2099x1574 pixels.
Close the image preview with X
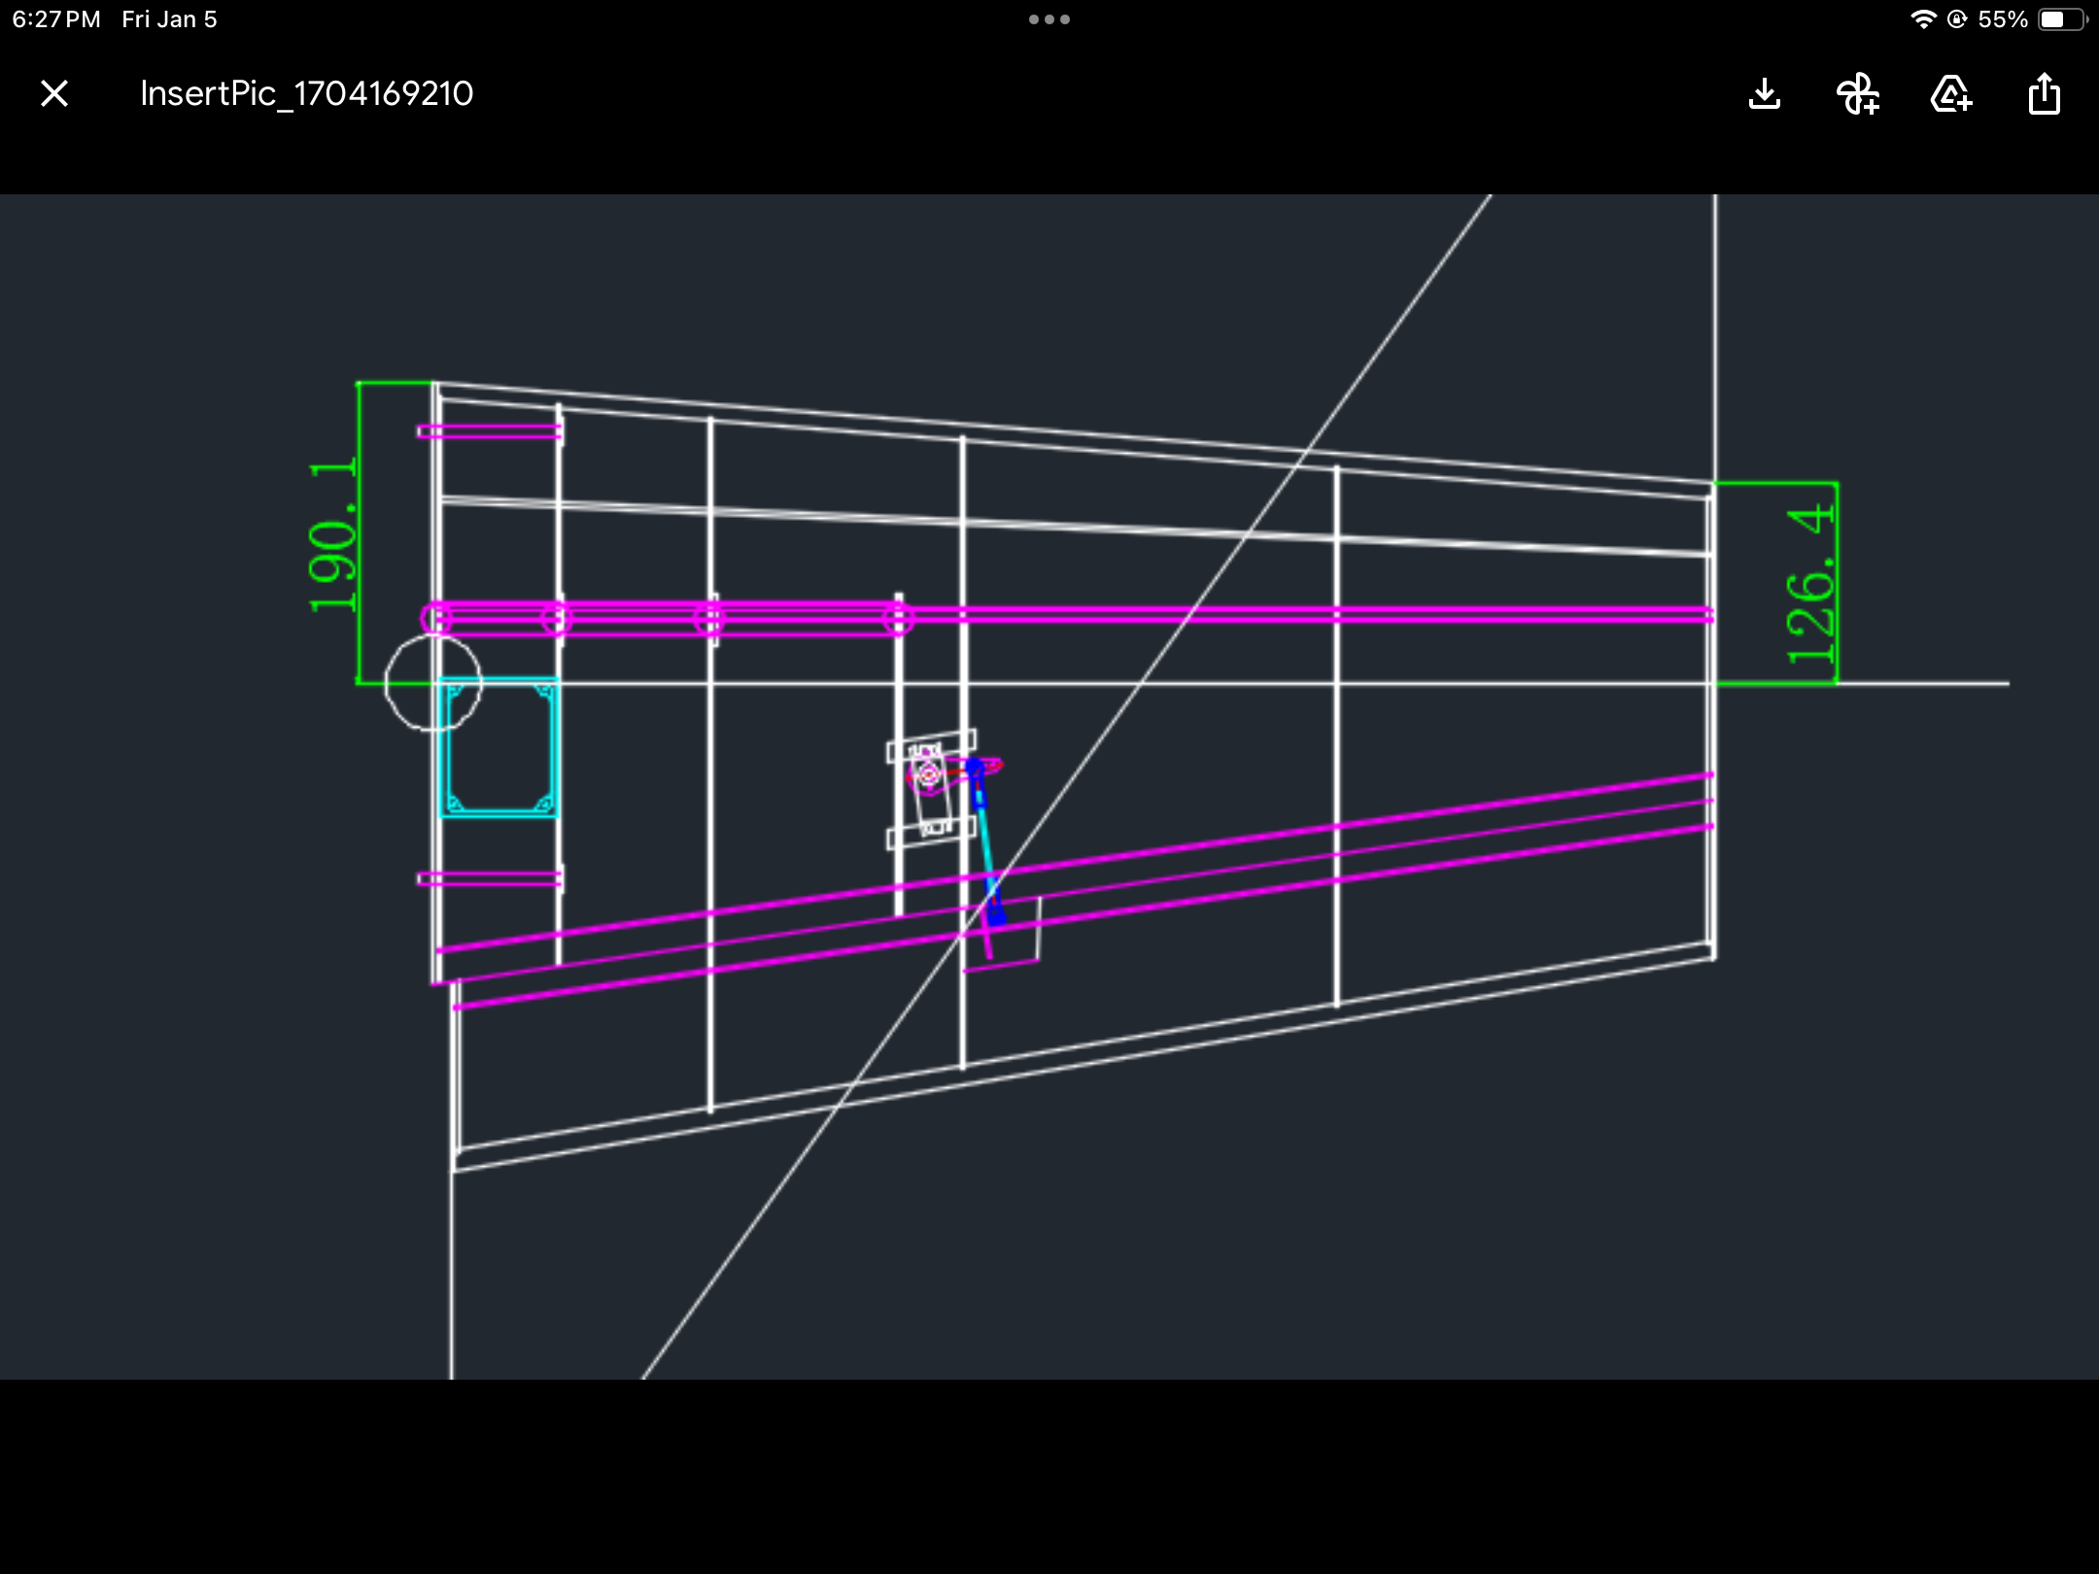54,94
